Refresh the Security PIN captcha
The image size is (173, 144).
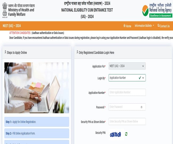(126, 134)
